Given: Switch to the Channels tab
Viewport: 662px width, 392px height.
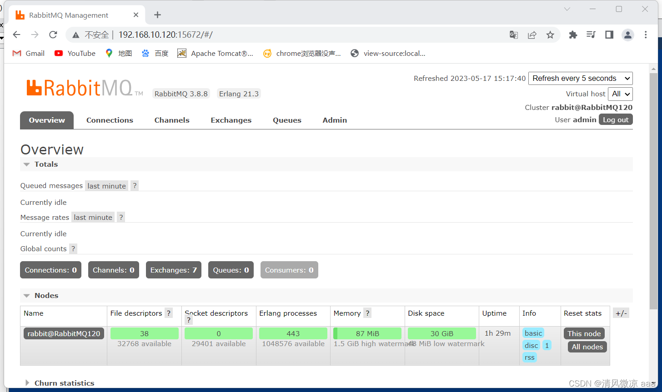Looking at the screenshot, I should (x=172, y=120).
